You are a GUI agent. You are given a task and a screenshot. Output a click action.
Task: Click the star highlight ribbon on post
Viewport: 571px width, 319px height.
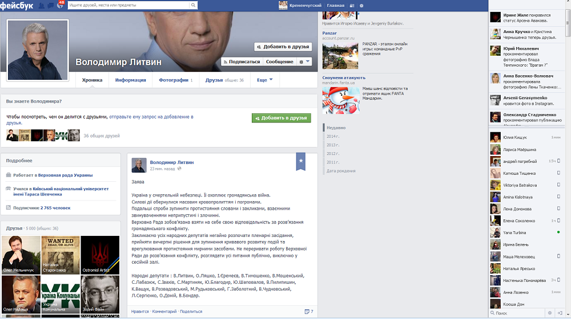coord(300,162)
